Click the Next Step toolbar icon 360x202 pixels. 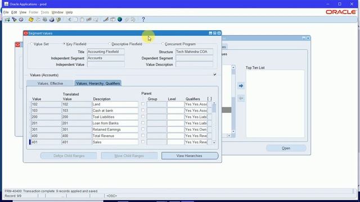tap(38, 20)
